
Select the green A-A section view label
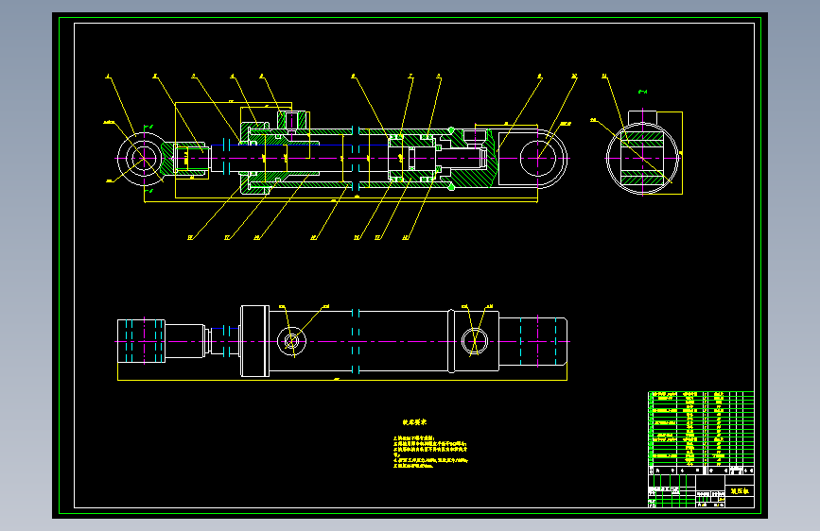[x=643, y=92]
